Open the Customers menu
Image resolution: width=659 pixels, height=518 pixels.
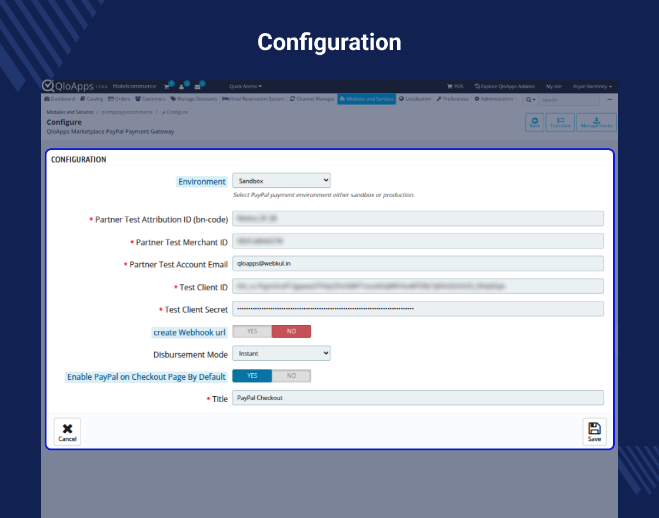(x=151, y=99)
